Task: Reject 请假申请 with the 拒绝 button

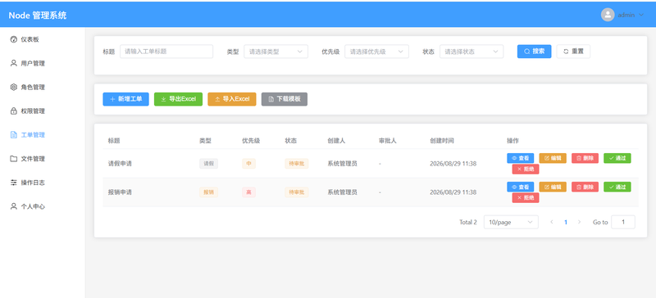Action: tap(526, 169)
